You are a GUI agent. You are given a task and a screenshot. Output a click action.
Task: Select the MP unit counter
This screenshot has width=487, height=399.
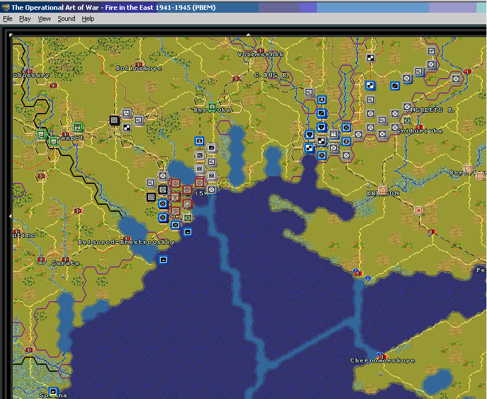(x=431, y=51)
